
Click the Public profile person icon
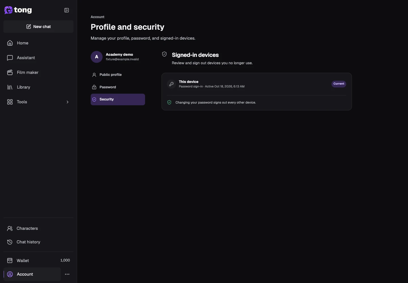click(x=94, y=75)
